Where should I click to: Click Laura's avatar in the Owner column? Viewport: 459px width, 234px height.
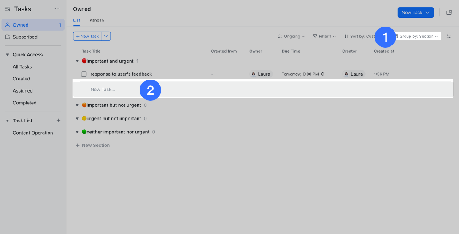tap(254, 74)
